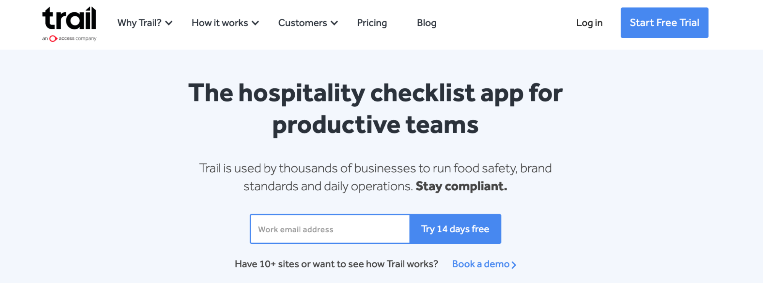Click the Try 14 days free button
Screen dimensions: 763x283
455,229
